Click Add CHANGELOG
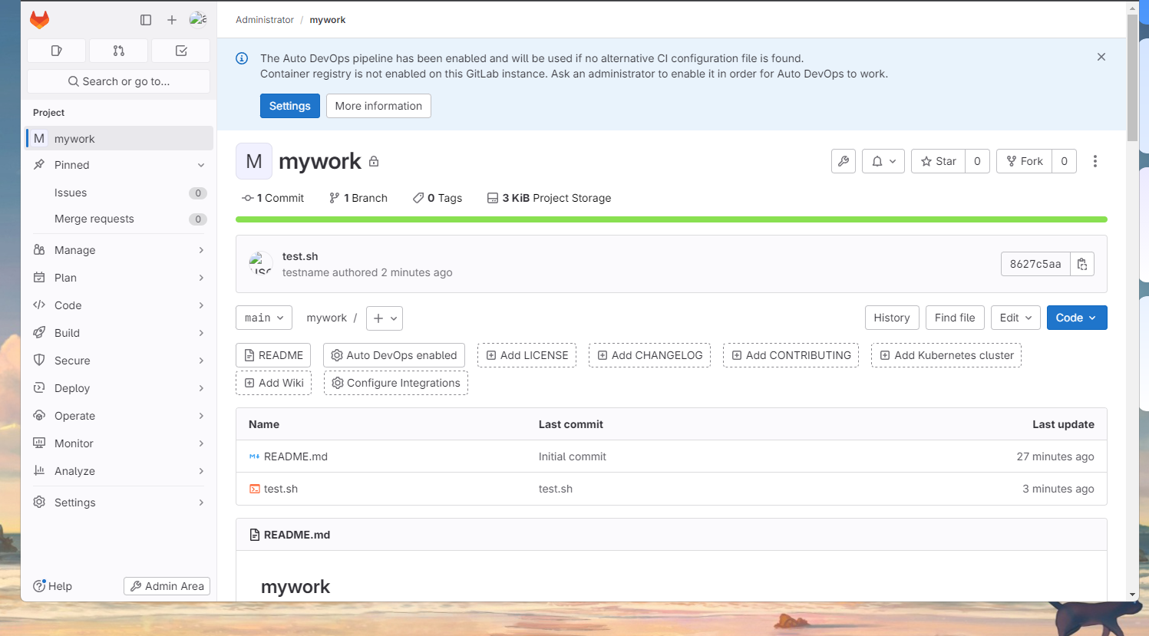 (649, 355)
